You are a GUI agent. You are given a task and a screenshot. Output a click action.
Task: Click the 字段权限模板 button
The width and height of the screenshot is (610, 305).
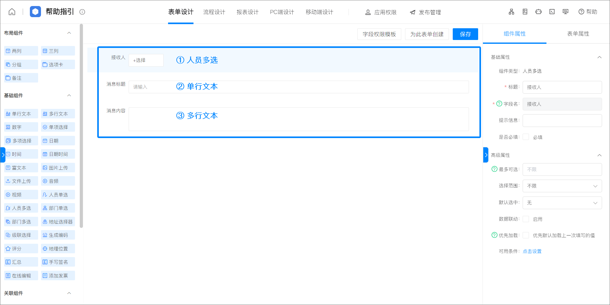tap(379, 34)
